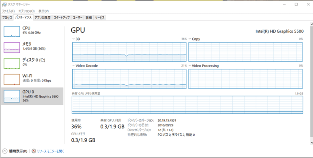Click the scroll down arrow on right scrollbar
This screenshot has height=158, width=313.
pos(310,142)
